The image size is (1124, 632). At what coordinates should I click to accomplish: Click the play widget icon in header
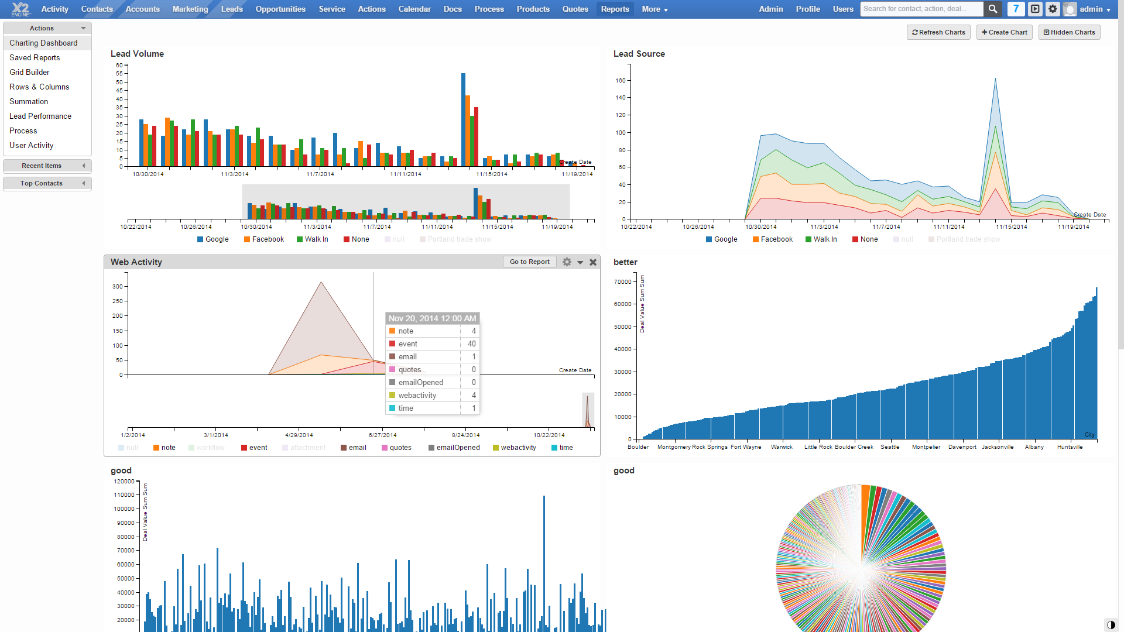coord(1035,9)
